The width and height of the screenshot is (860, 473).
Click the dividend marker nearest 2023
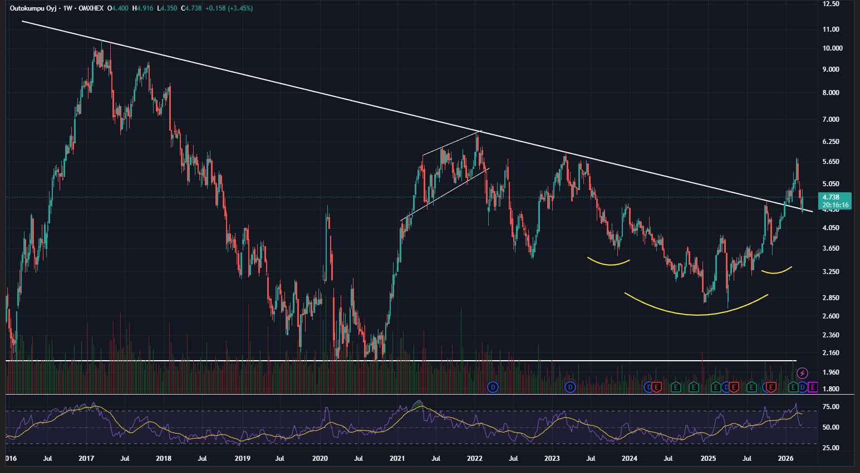pos(570,387)
